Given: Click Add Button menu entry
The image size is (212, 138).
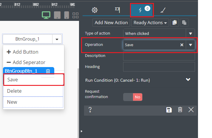Looking at the screenshot, I should click(x=22, y=52).
